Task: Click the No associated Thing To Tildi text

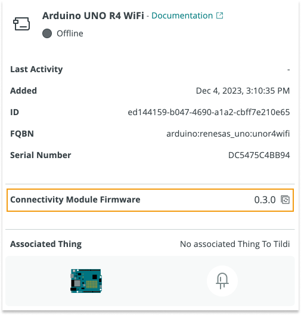Action: [235, 244]
